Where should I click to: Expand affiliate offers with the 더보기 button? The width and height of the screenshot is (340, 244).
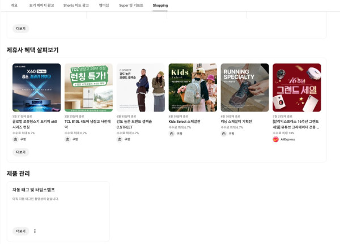pos(20,152)
